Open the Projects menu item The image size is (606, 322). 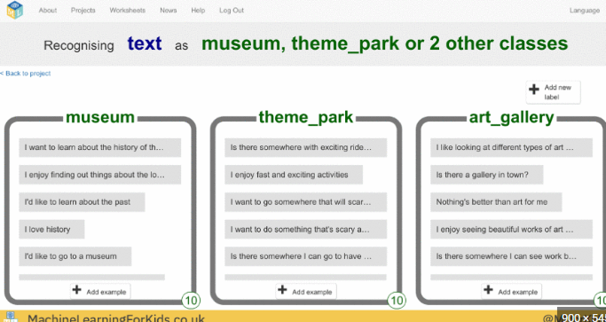tap(83, 11)
